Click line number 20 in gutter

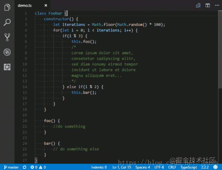[x=25, y=121]
